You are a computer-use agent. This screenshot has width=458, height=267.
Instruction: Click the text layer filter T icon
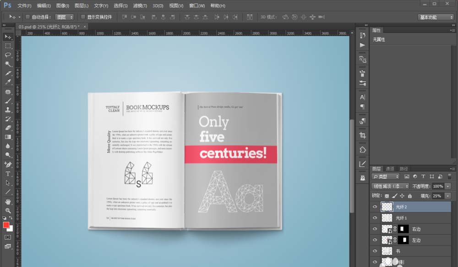(423, 176)
